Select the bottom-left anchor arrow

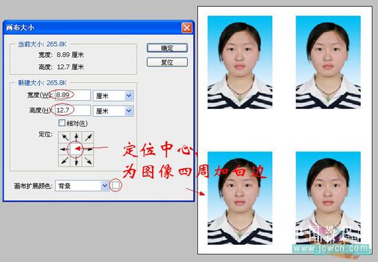click(65, 160)
